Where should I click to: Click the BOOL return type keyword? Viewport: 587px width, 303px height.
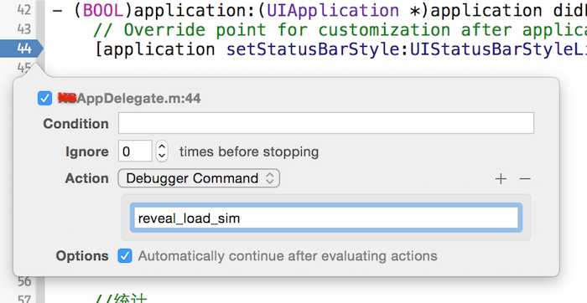click(103, 11)
